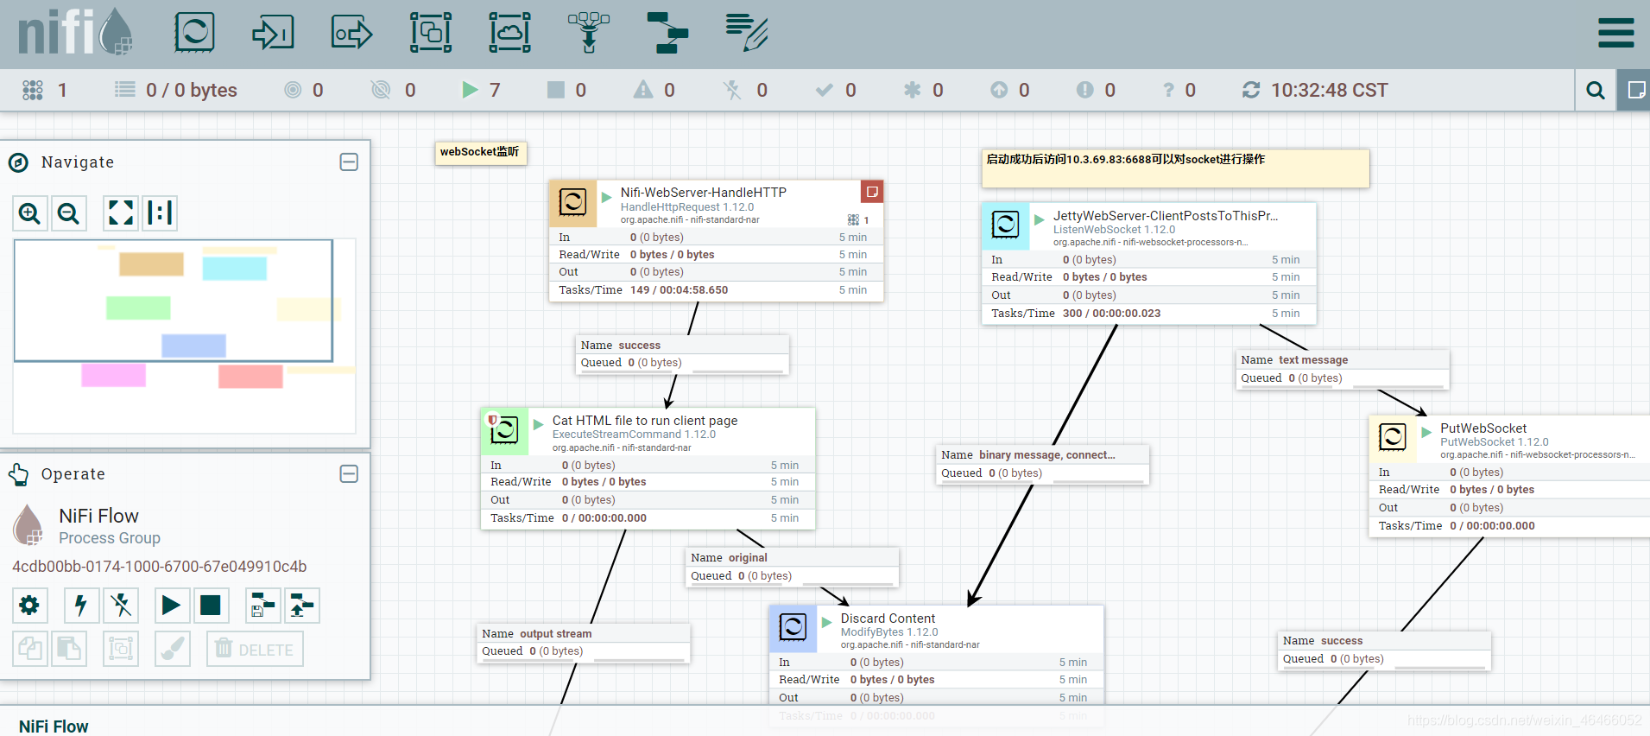Select the output stream connection
Viewport: 1650px width, 736px height.
coord(584,643)
